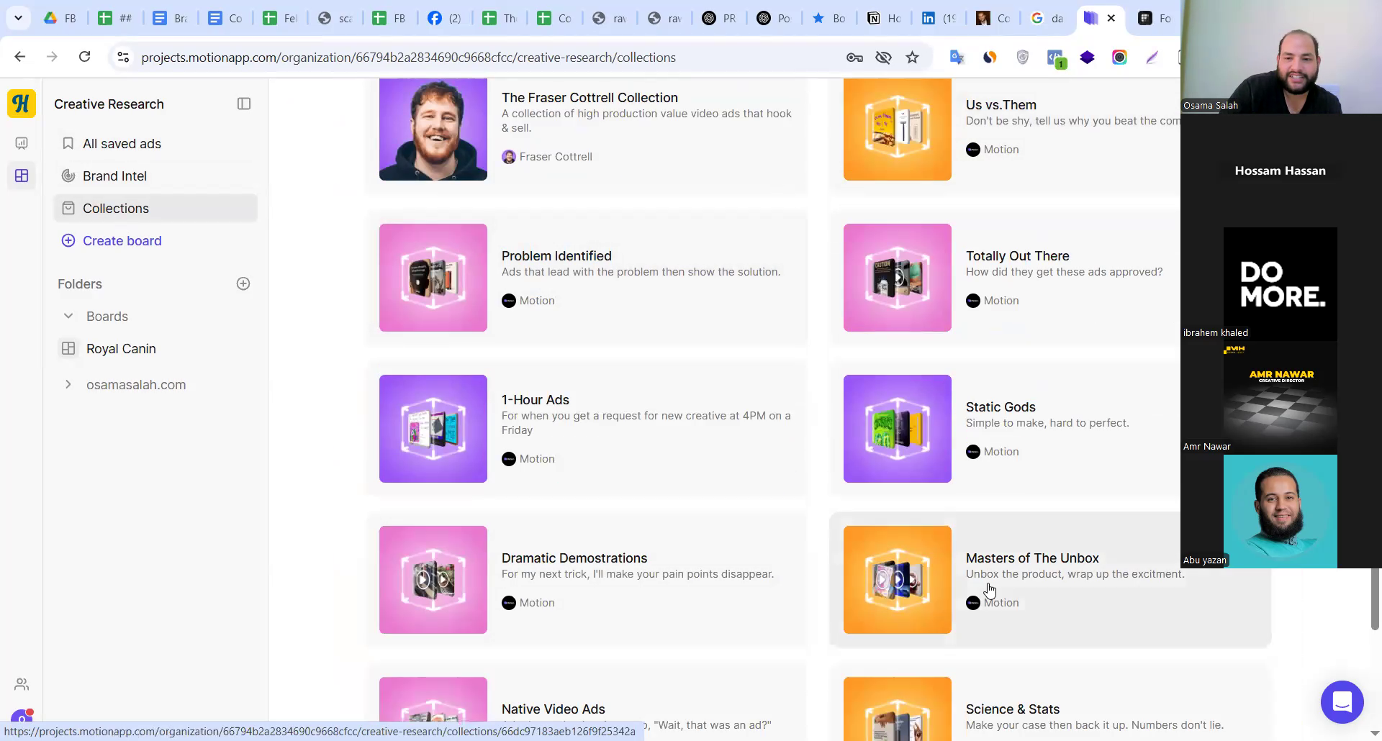This screenshot has height=741, width=1382.
Task: Reload the page
Action: pos(84,57)
